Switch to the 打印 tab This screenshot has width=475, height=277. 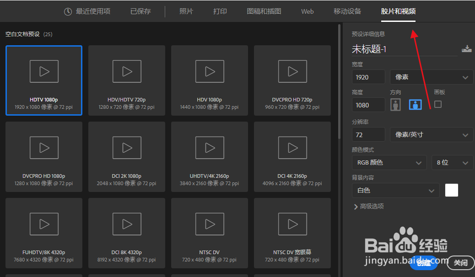click(220, 11)
